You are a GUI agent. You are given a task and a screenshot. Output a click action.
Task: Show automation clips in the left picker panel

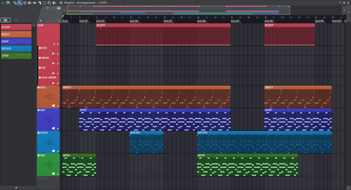(27, 20)
